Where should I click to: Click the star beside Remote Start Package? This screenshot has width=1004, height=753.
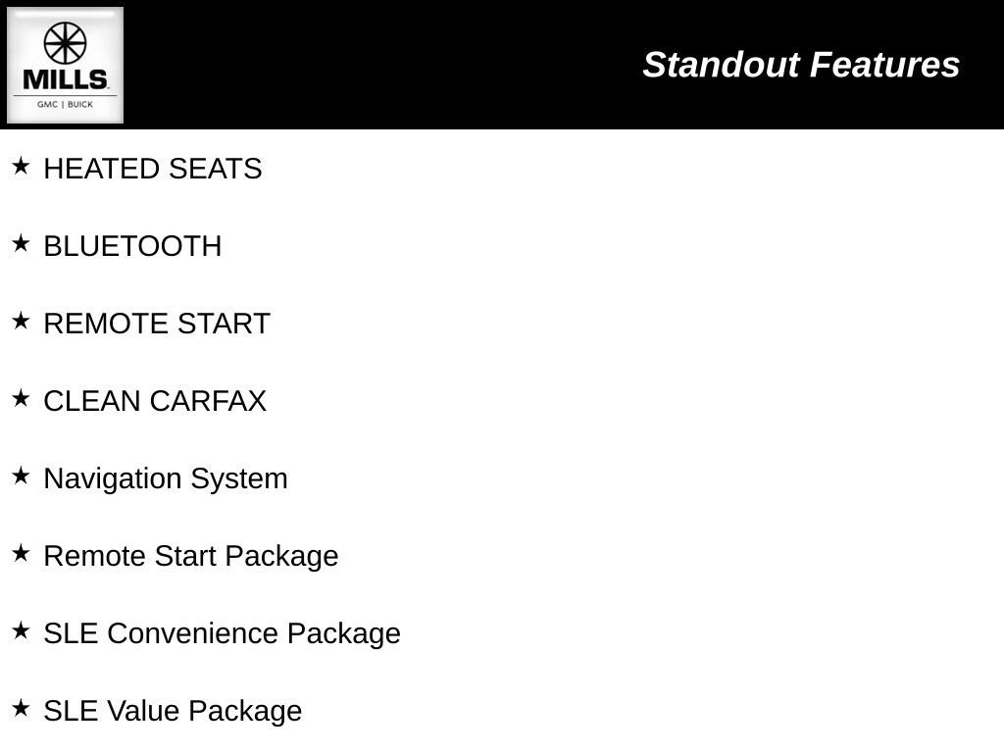tap(21, 553)
